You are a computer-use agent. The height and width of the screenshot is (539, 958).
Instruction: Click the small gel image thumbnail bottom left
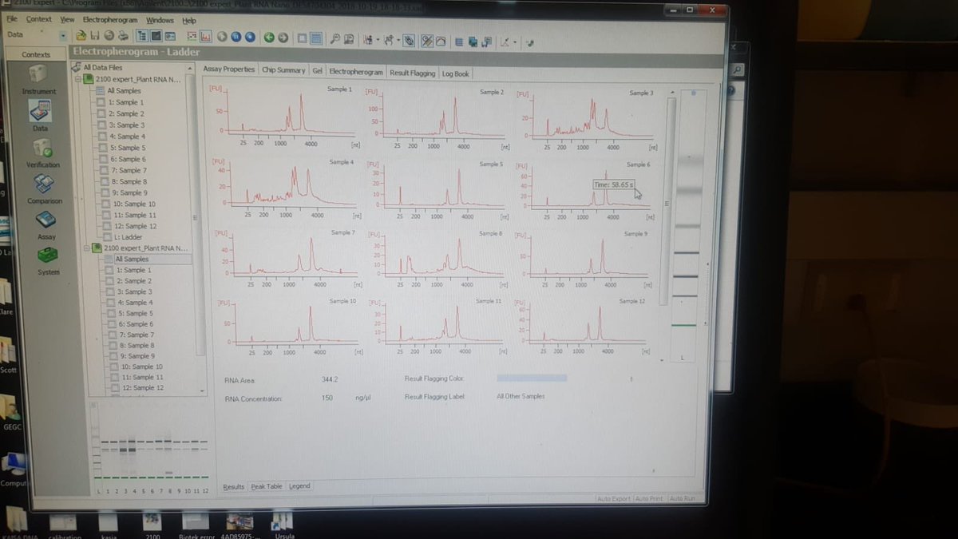tap(152, 450)
